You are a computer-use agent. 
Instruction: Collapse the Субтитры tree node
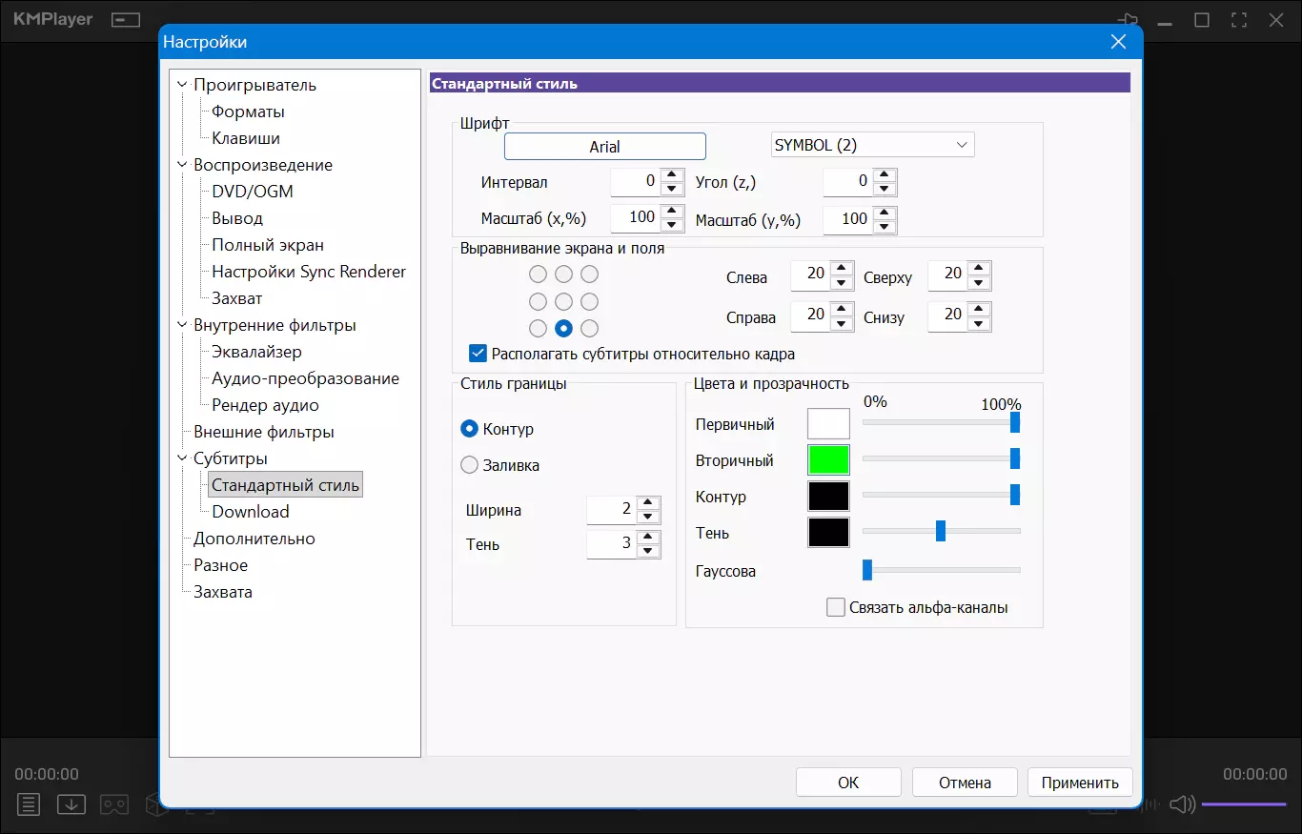(182, 458)
